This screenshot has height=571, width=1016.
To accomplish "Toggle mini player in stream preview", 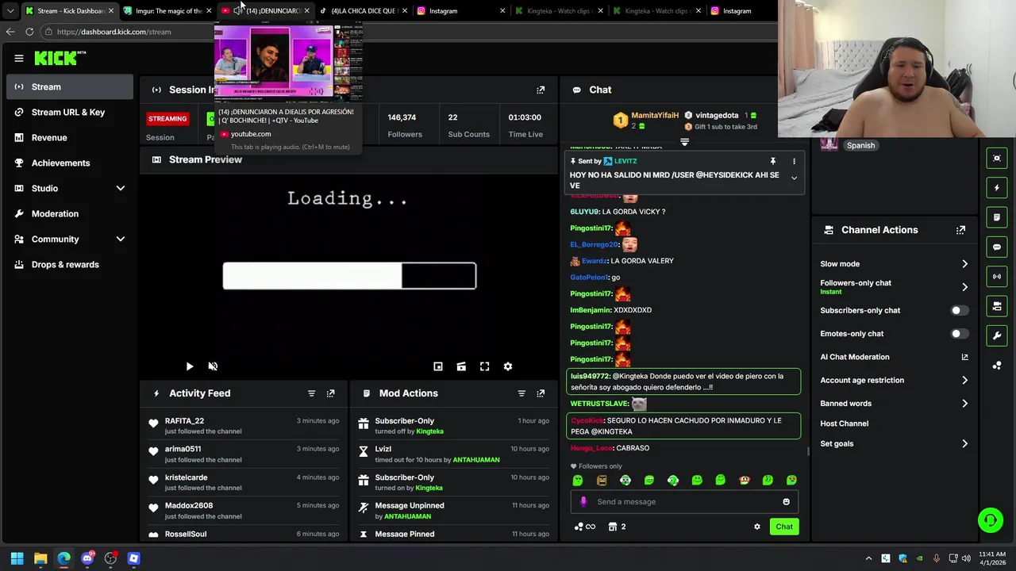I will (438, 366).
